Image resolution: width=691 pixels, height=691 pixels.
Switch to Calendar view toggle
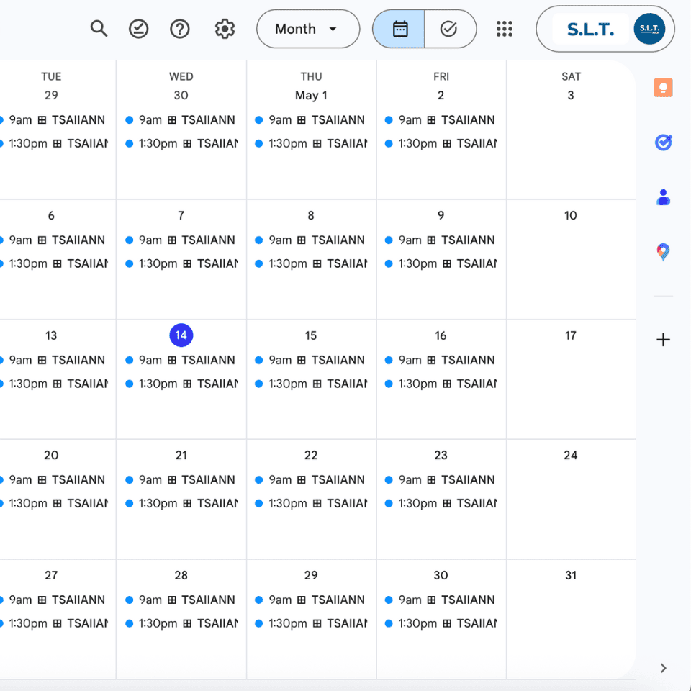[399, 29]
